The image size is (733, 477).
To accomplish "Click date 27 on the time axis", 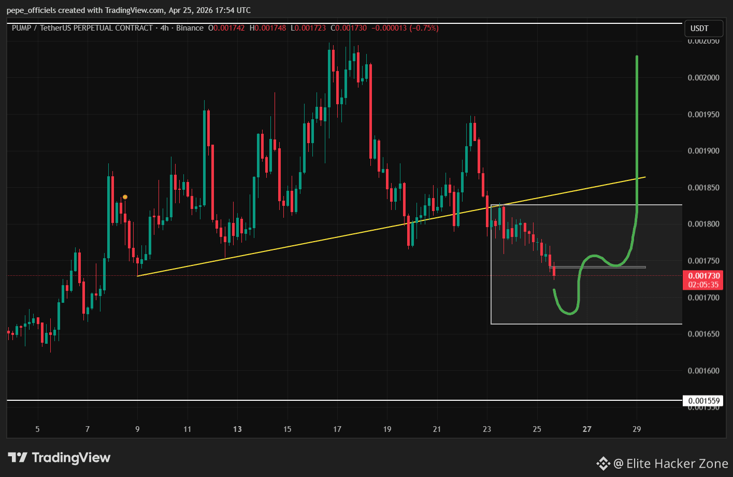I will tap(587, 429).
